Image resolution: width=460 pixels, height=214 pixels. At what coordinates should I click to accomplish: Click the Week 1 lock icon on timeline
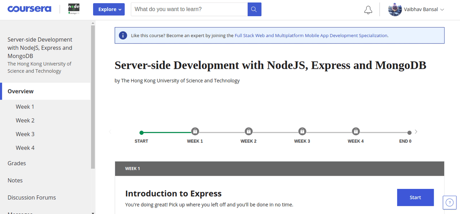(195, 131)
